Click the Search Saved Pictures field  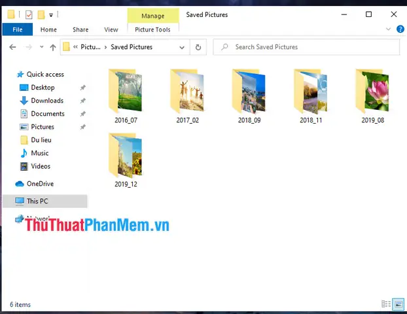click(x=306, y=47)
